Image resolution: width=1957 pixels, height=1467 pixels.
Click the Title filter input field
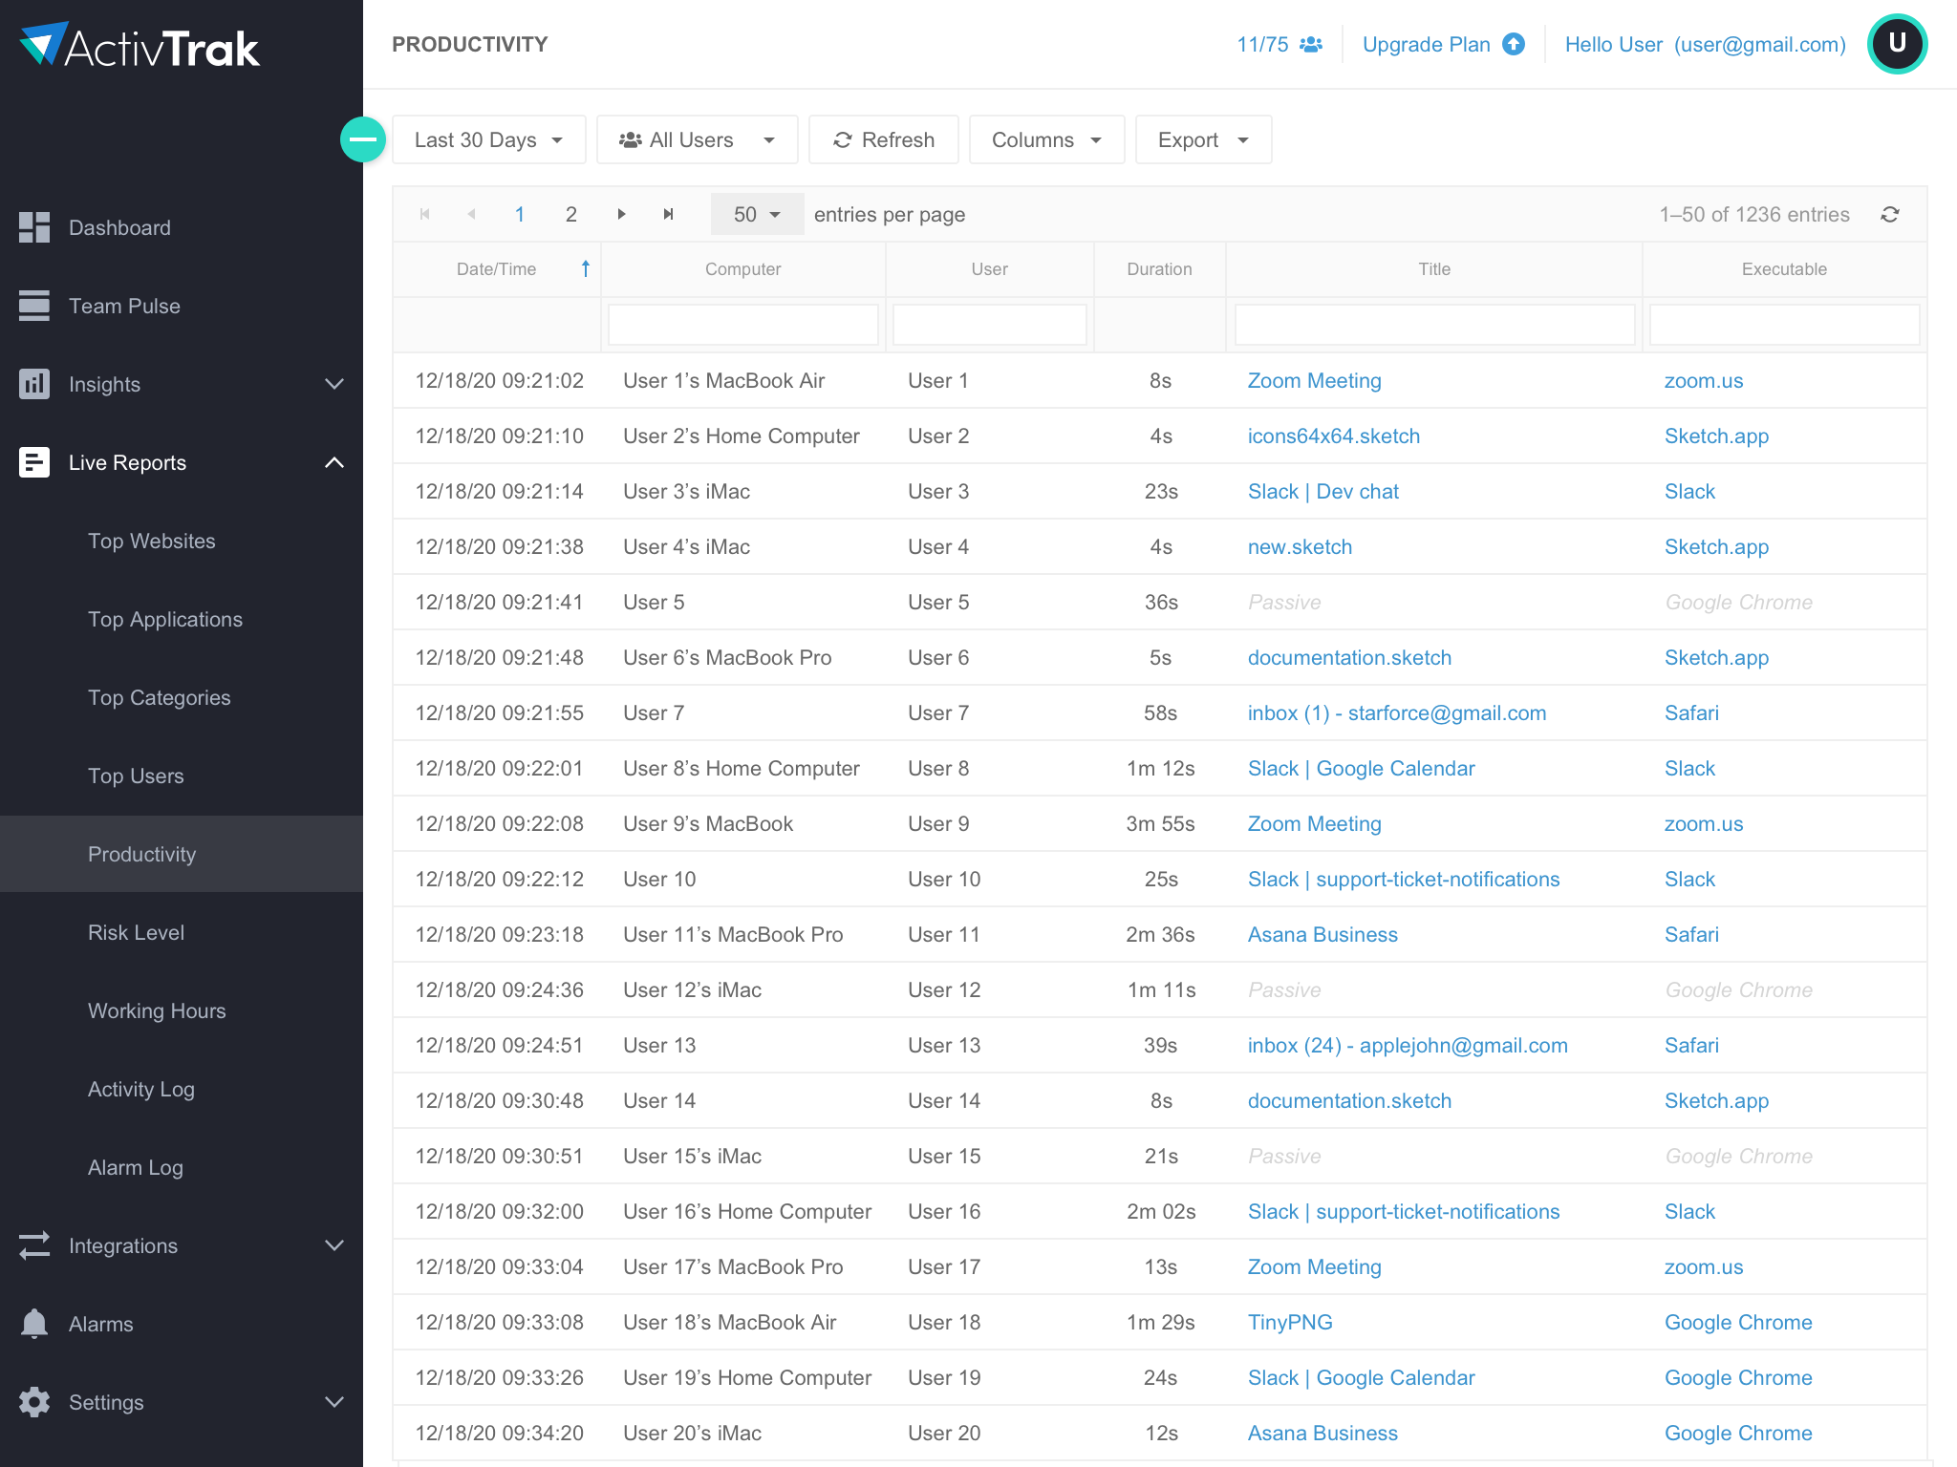(x=1434, y=325)
